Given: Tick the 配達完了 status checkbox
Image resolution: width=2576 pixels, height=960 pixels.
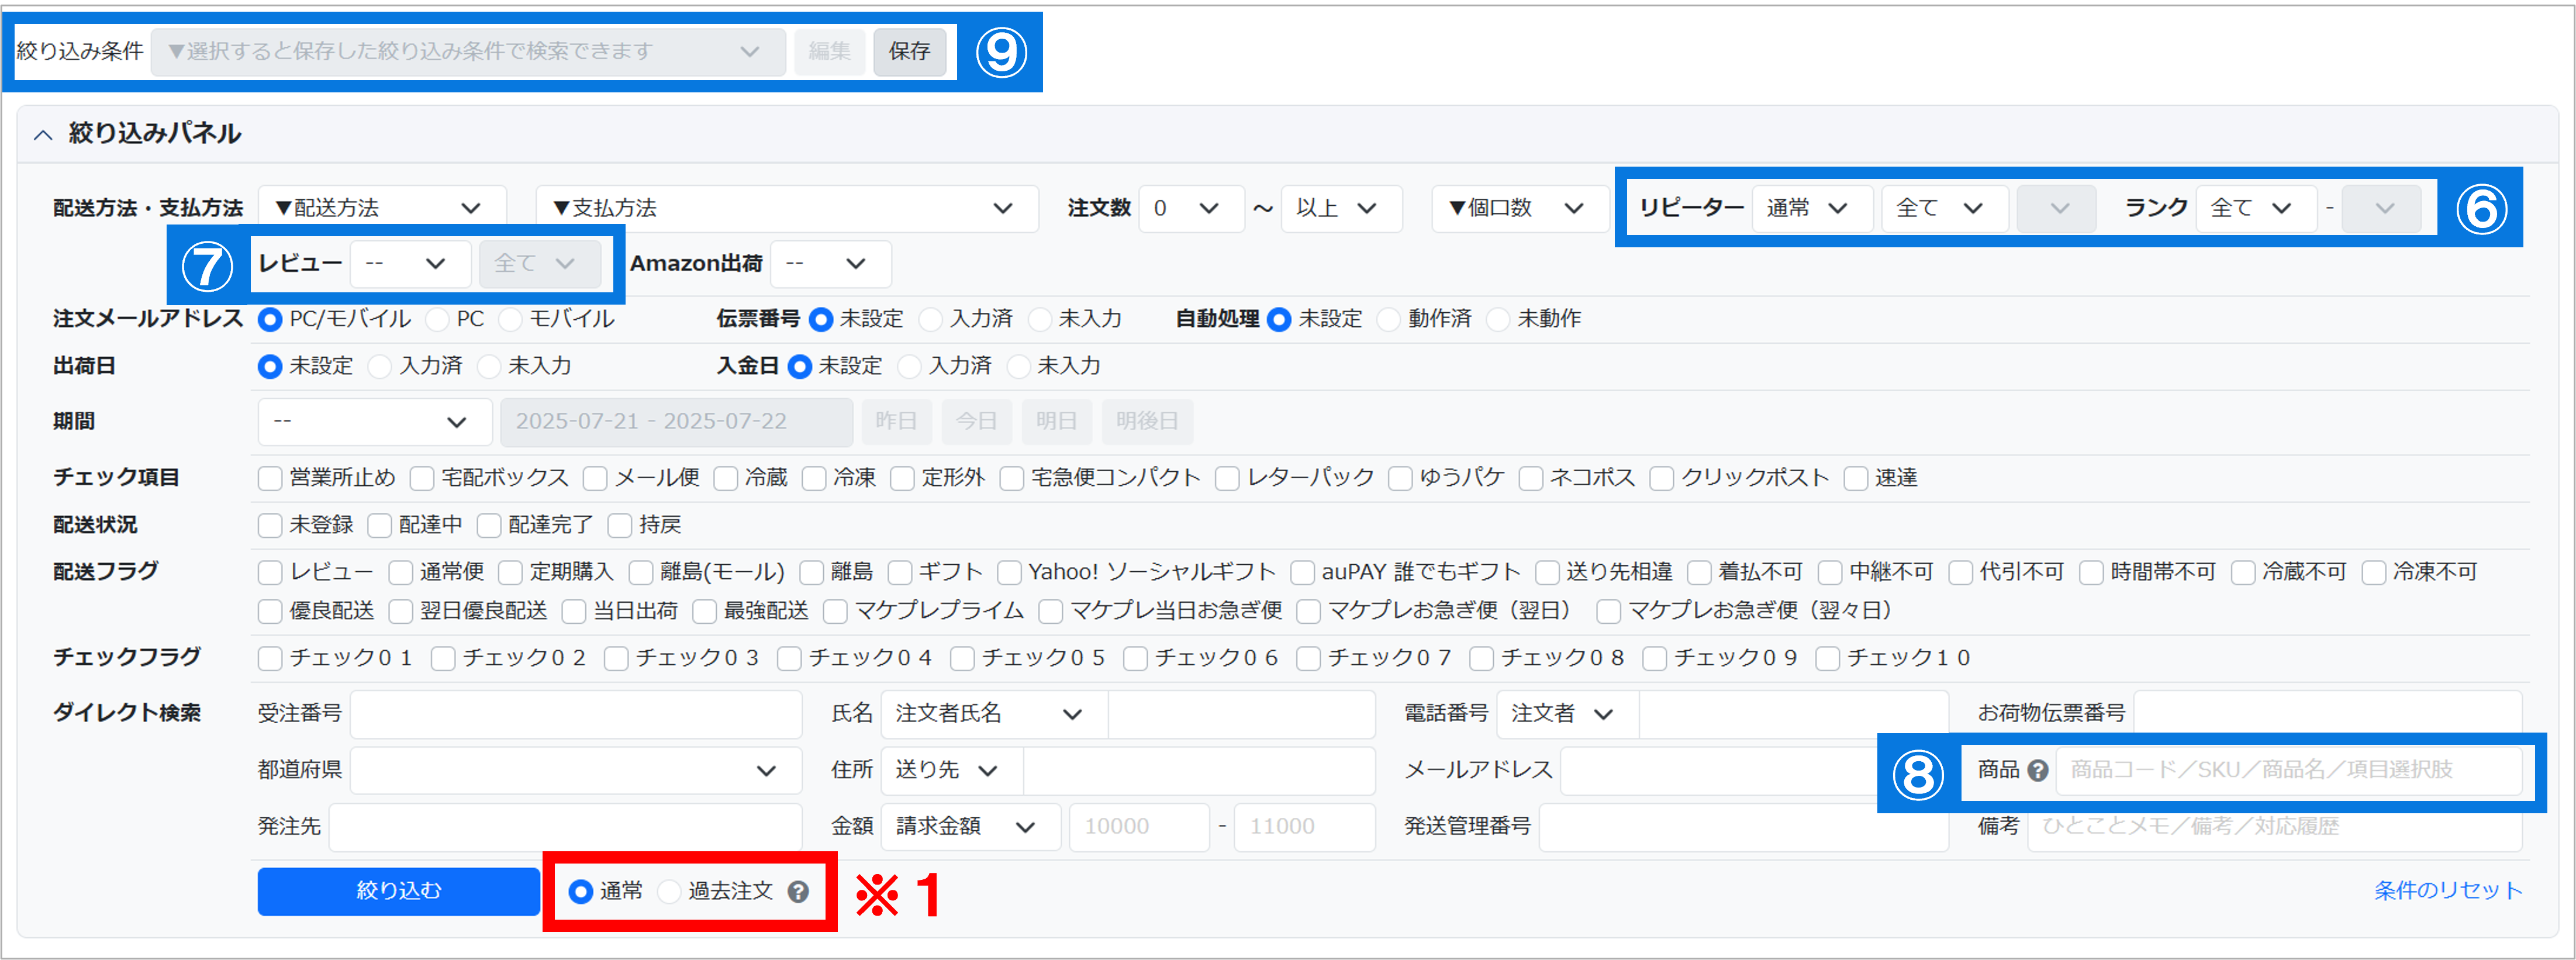Looking at the screenshot, I should point(489,525).
